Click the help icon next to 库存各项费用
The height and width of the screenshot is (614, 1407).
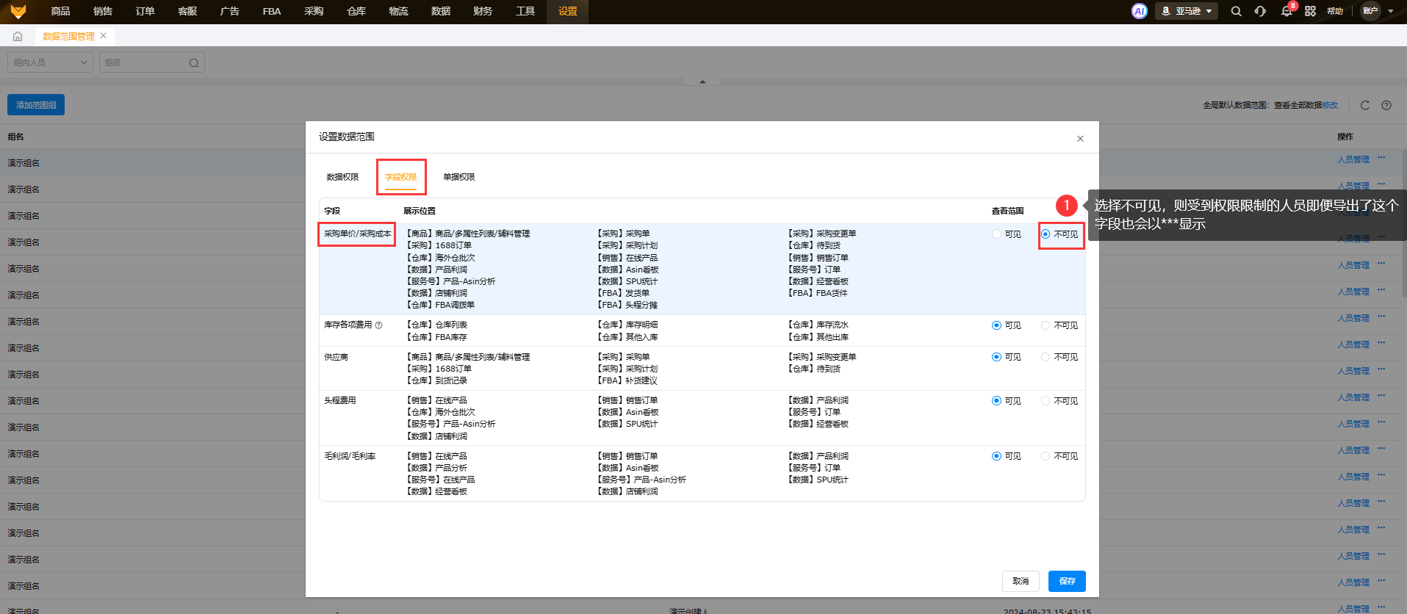[x=379, y=325]
